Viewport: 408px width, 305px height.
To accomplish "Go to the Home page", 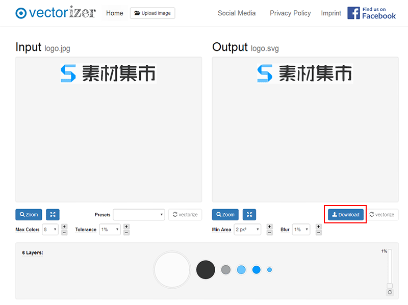I will click(115, 13).
